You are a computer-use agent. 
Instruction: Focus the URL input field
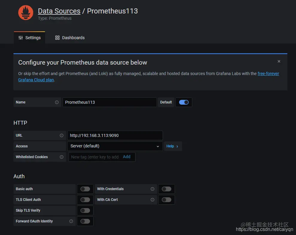coord(115,135)
